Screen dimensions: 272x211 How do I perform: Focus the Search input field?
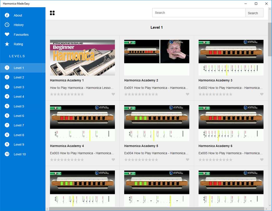click(199, 13)
